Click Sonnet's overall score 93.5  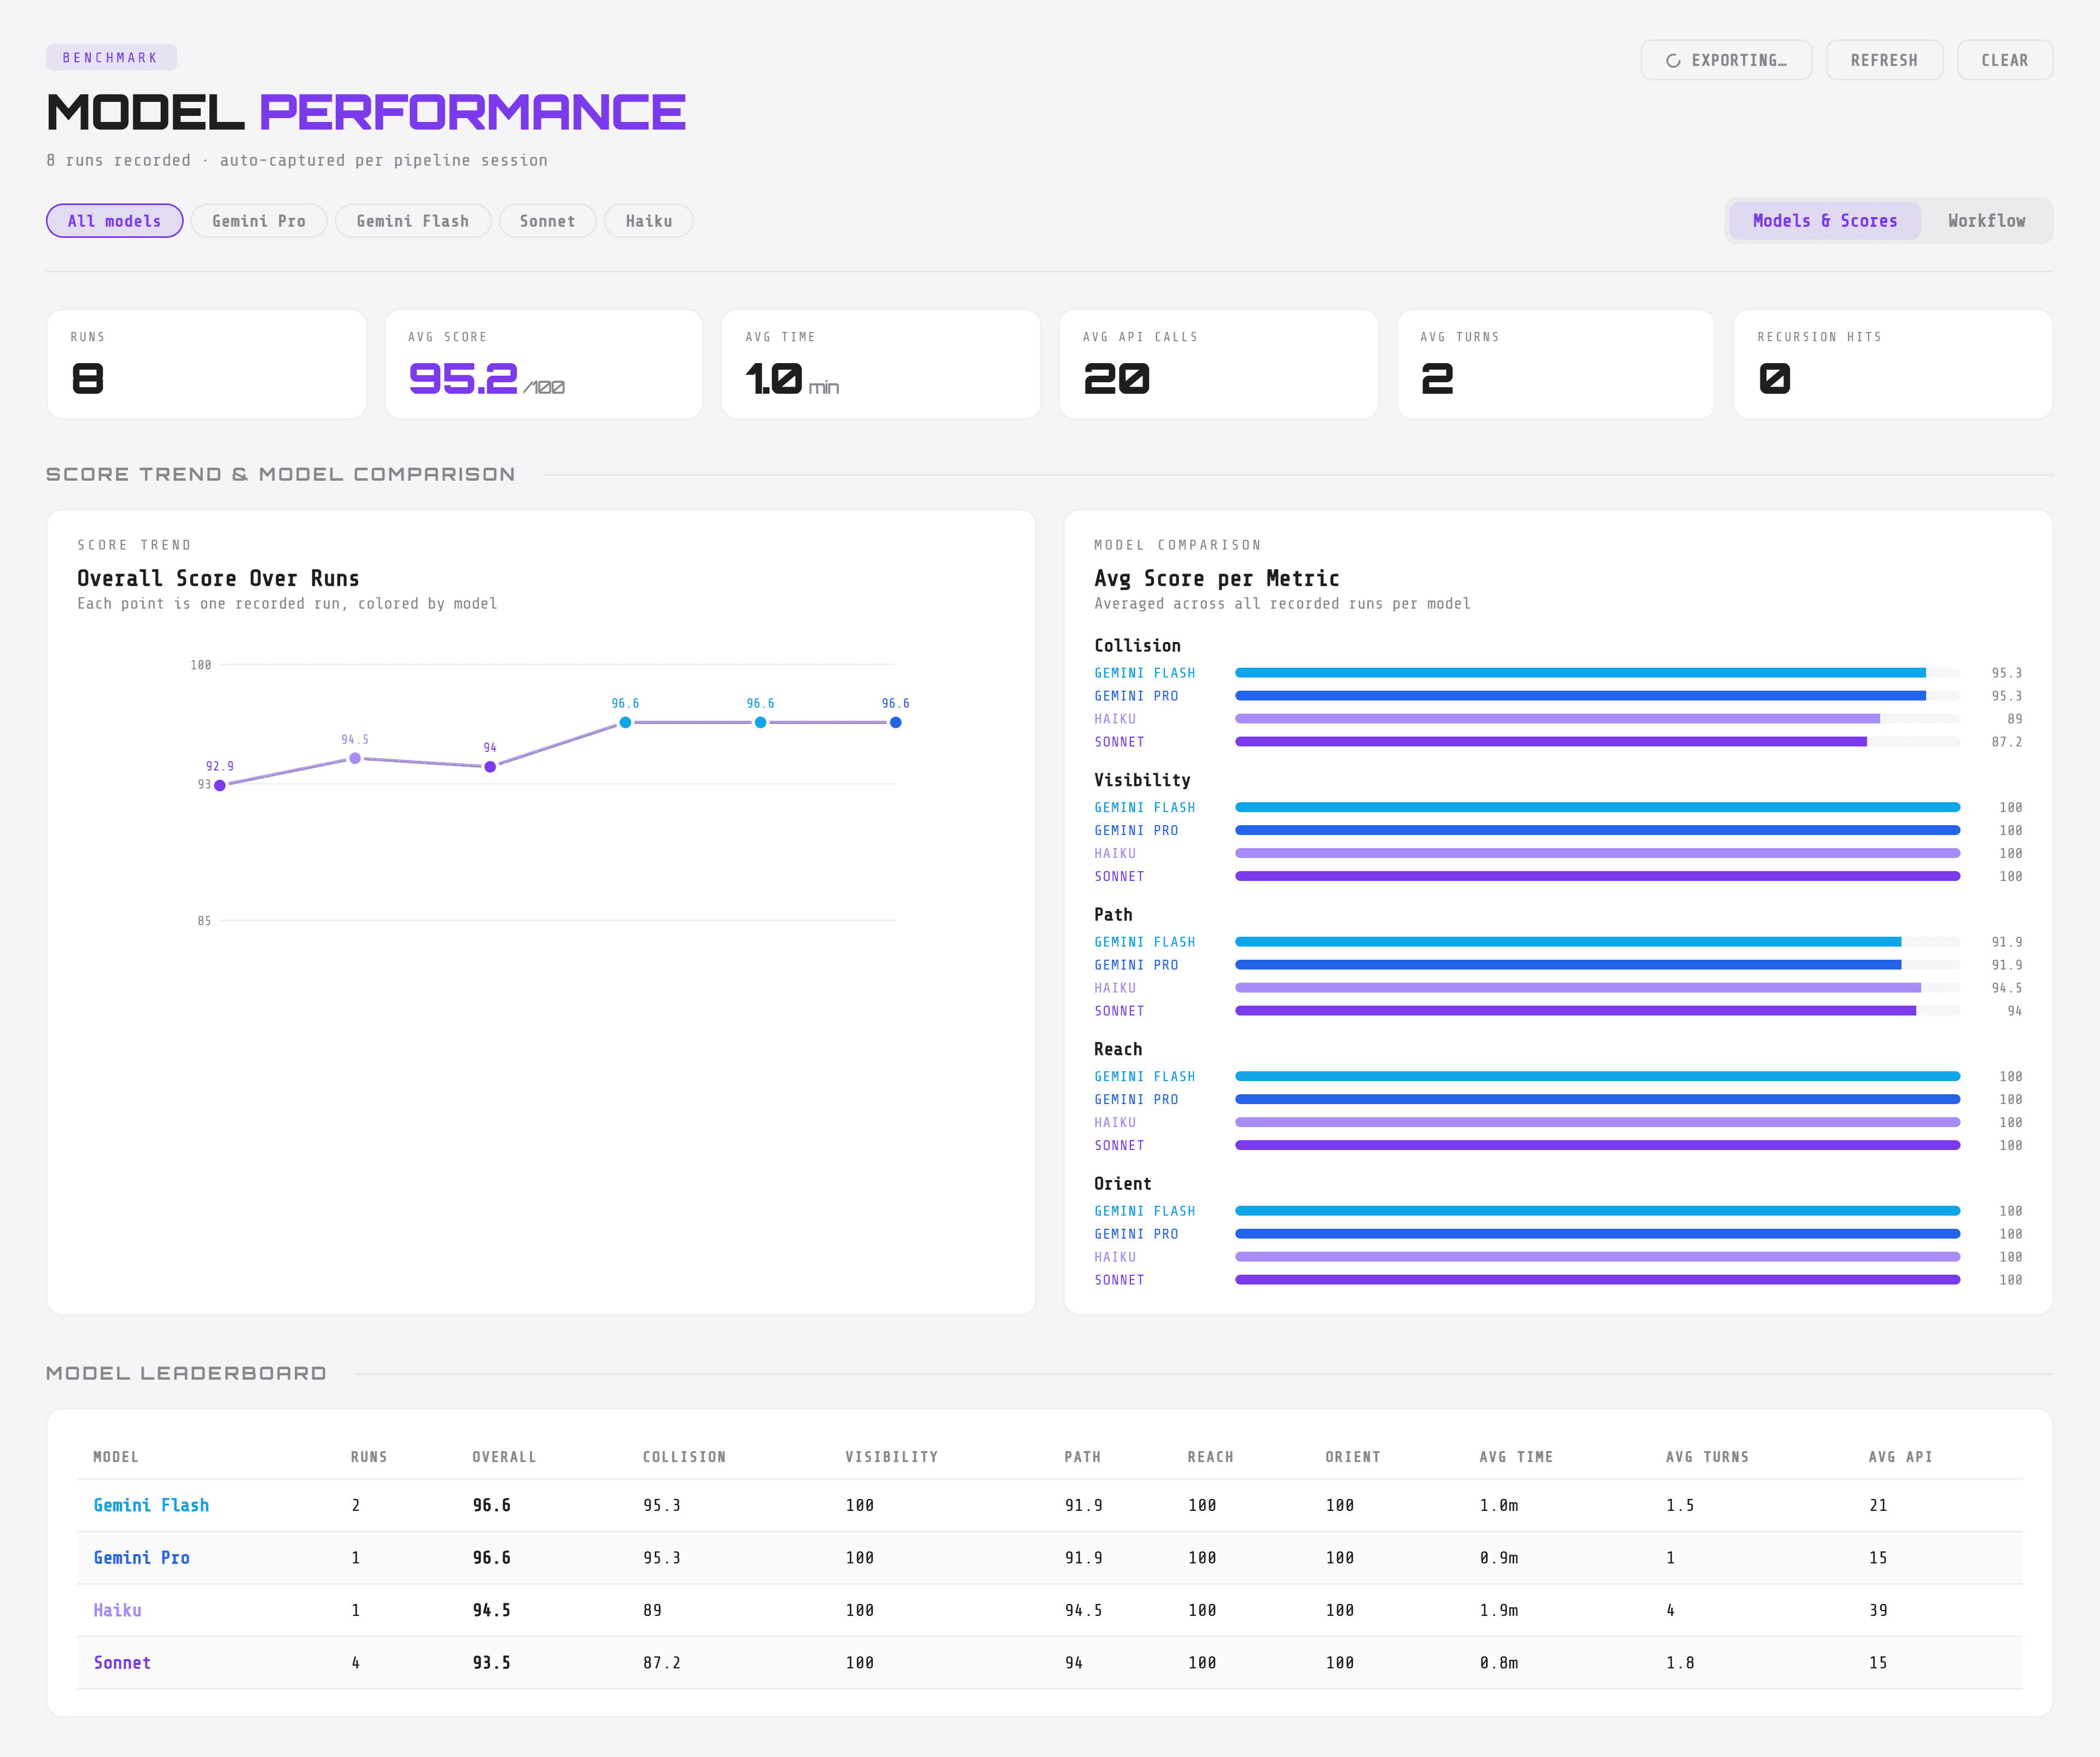pos(491,1663)
